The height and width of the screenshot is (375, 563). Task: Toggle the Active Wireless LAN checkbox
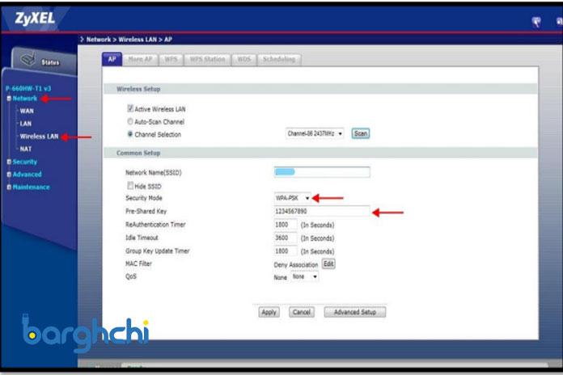(129, 108)
